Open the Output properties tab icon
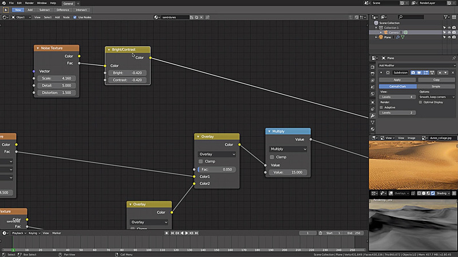This screenshot has width=458, height=257. 373,74
